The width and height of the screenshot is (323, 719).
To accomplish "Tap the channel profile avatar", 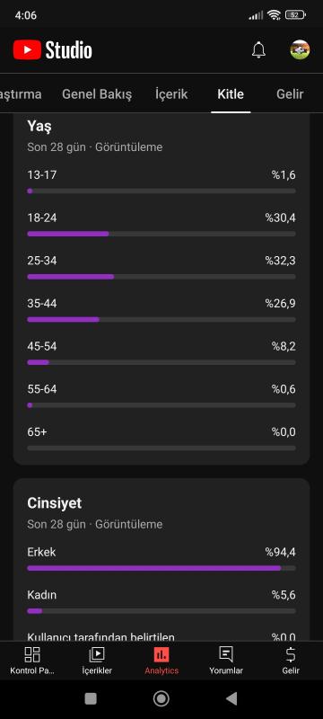I will point(301,50).
